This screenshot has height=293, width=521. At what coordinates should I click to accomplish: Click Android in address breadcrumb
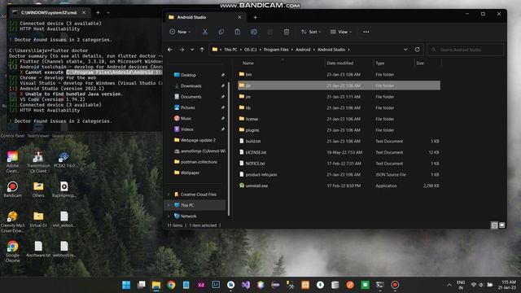303,50
